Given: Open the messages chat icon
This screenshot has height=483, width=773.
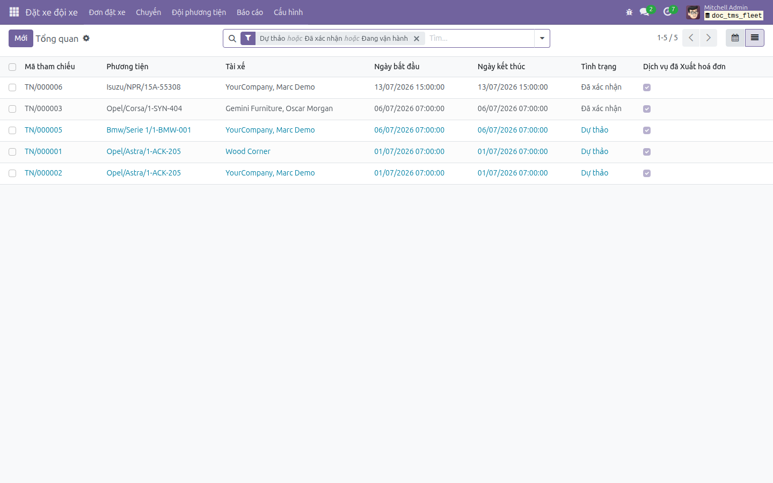Looking at the screenshot, I should pos(645,12).
